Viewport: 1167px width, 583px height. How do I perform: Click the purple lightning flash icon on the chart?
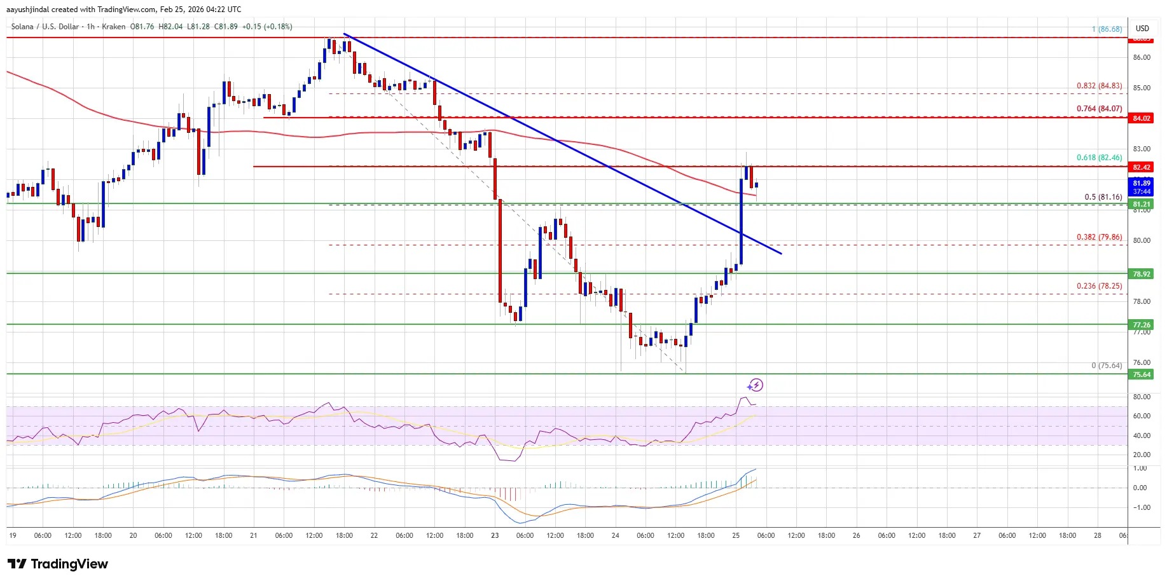pos(757,385)
